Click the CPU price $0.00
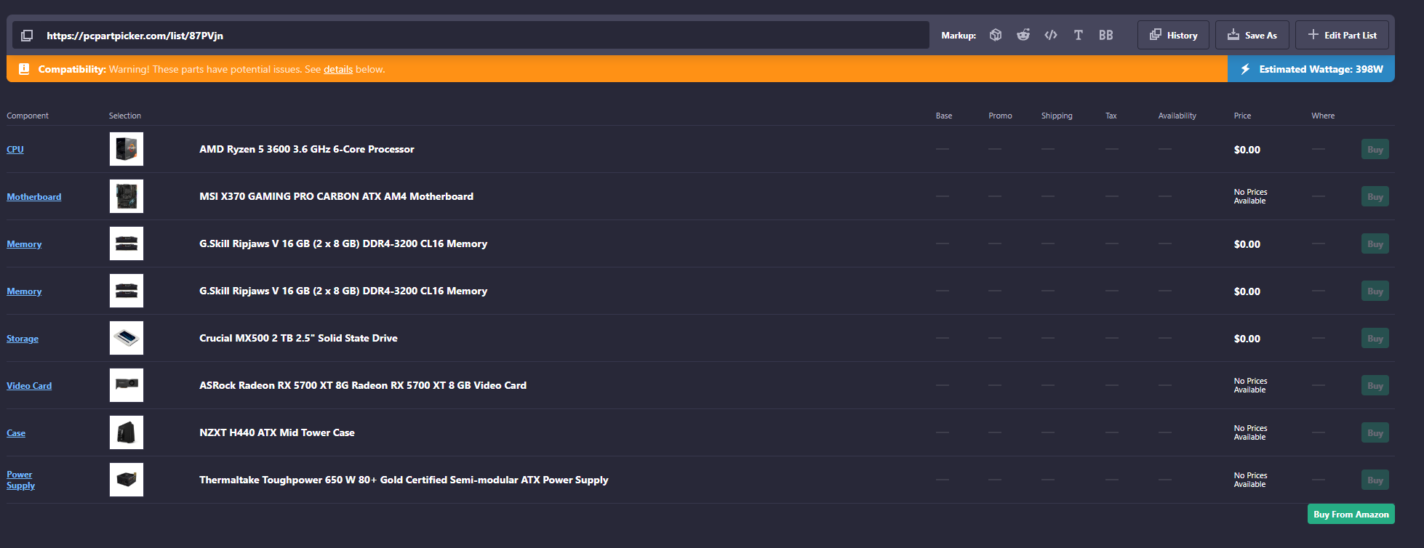This screenshot has height=548, width=1424. [1247, 150]
